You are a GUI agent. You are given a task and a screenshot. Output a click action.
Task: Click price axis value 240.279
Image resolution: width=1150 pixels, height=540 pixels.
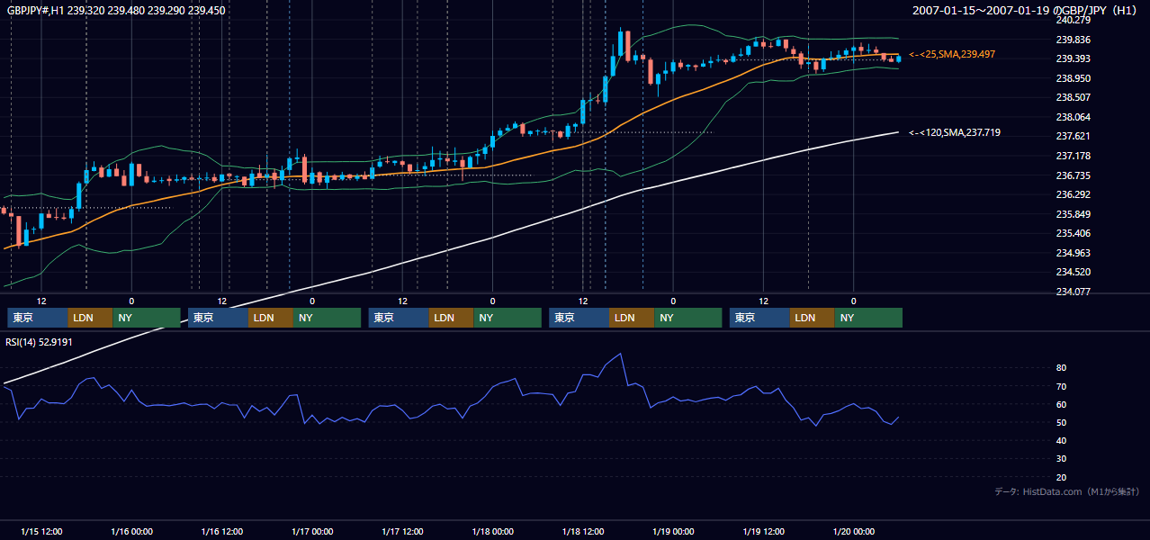[x=1073, y=20]
